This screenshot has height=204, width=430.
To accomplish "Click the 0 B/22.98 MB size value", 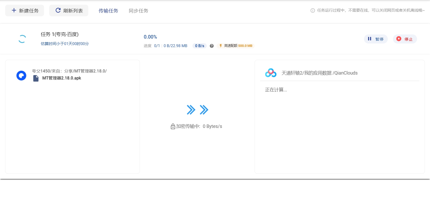I will (x=175, y=46).
